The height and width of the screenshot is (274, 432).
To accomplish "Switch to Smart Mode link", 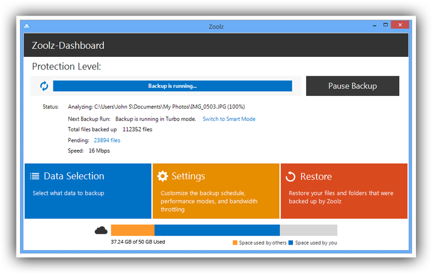I will click(x=229, y=119).
